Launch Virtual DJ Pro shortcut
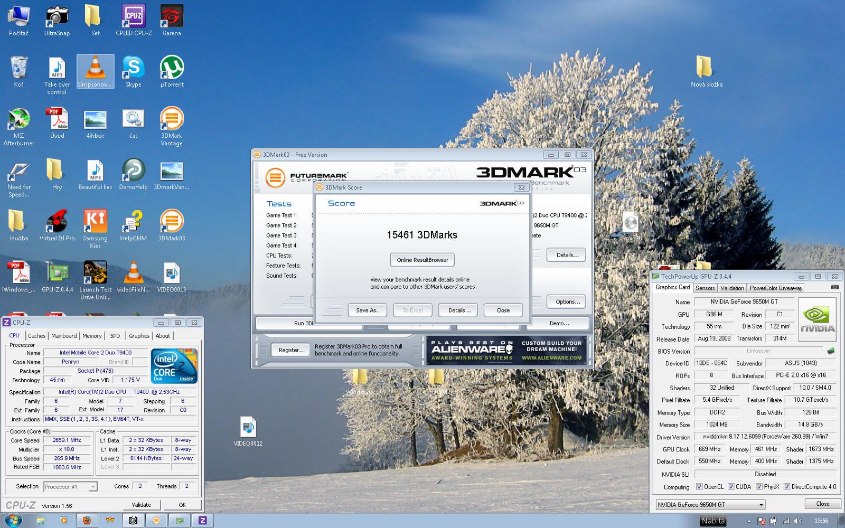 pyautogui.click(x=57, y=225)
